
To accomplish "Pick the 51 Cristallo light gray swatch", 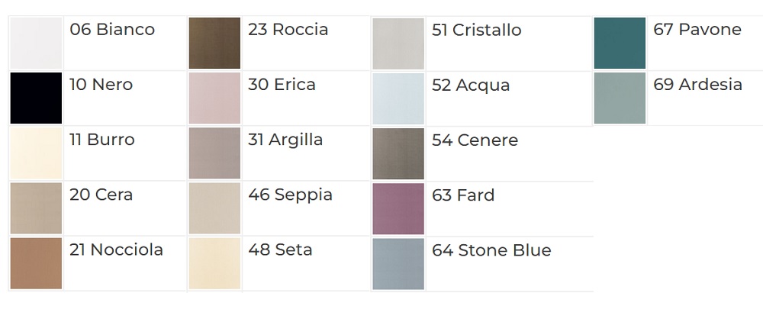I will pos(398,43).
